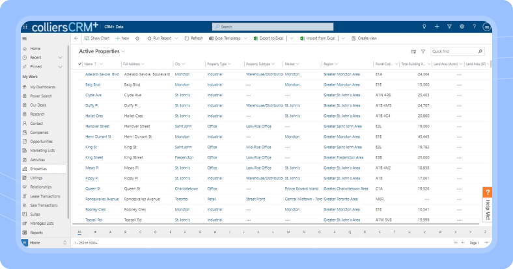Open Power Search in the sidebar
The height and width of the screenshot is (269, 513).
click(x=41, y=96)
